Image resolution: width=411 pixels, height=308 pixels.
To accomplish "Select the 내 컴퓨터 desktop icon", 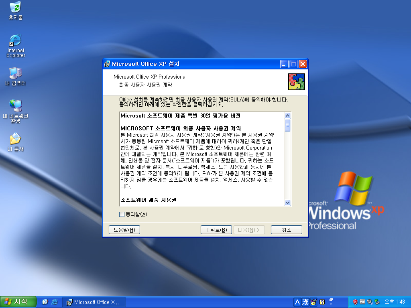I will pos(16,77).
